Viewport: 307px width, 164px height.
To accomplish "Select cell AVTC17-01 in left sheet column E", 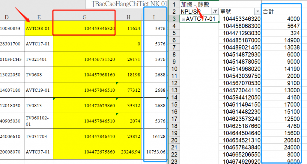I will click(x=39, y=44).
